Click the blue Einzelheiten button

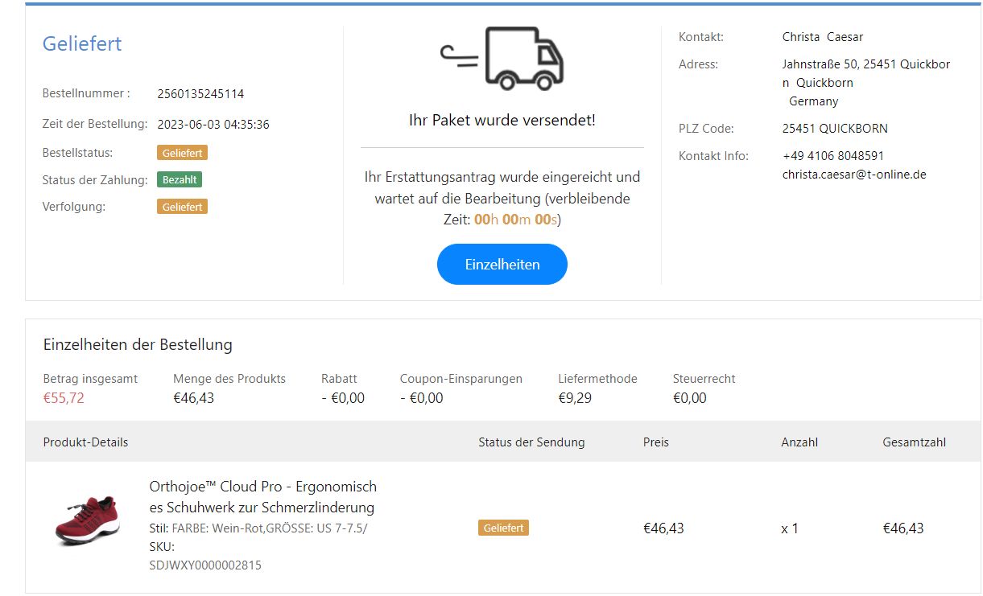point(502,265)
